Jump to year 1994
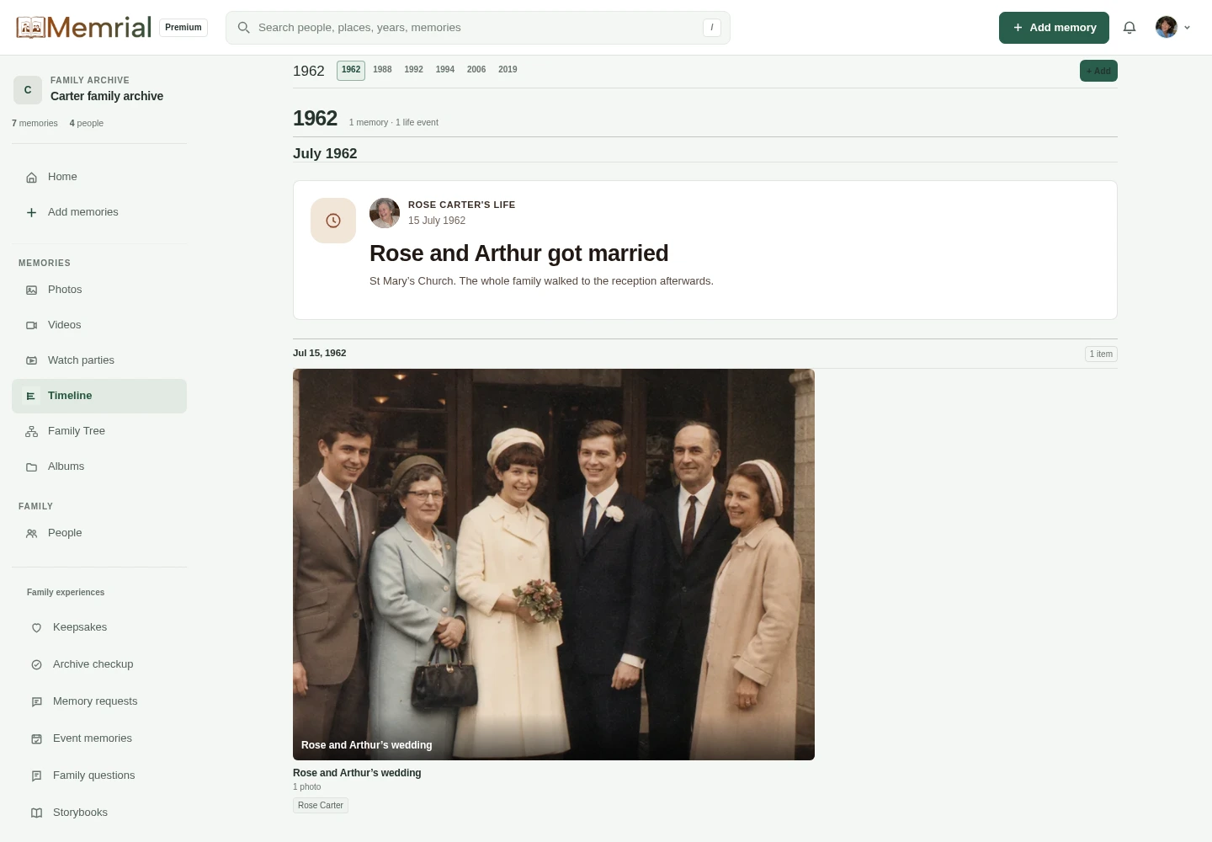This screenshot has width=1212, height=842. coord(445,70)
